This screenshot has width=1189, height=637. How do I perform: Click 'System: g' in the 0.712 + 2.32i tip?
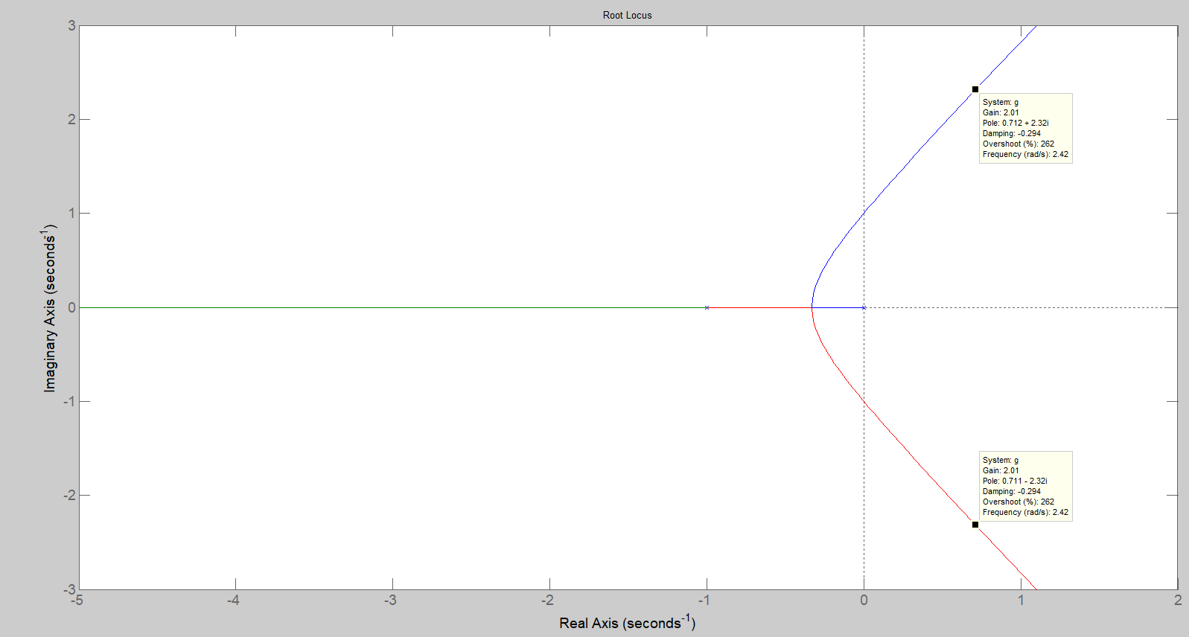[x=1001, y=102]
